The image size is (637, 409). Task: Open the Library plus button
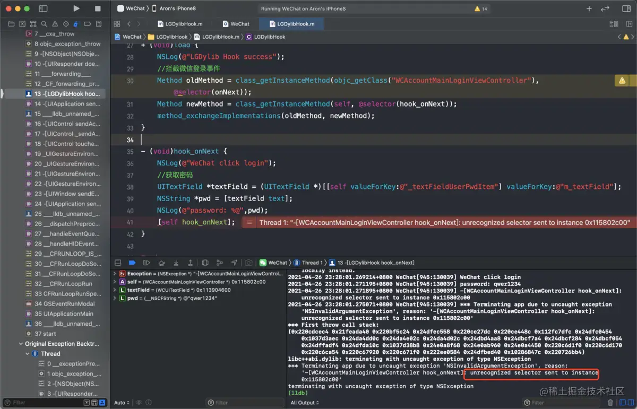coord(589,8)
